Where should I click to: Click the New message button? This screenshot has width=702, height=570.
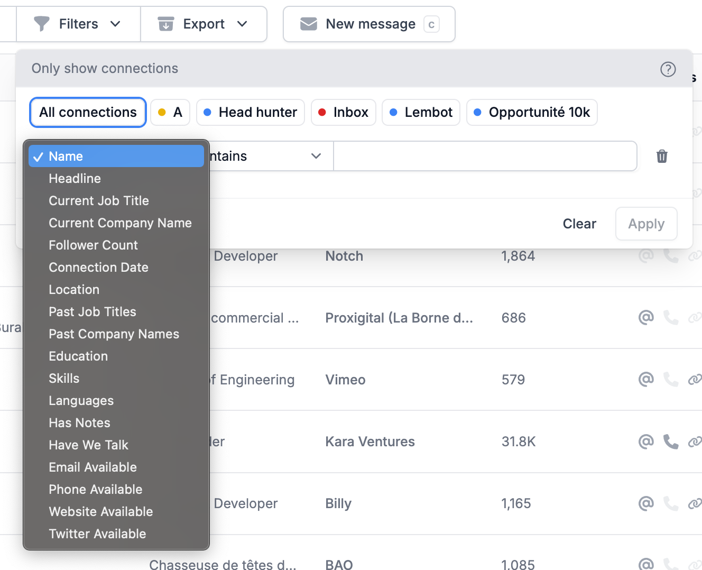pos(369,24)
